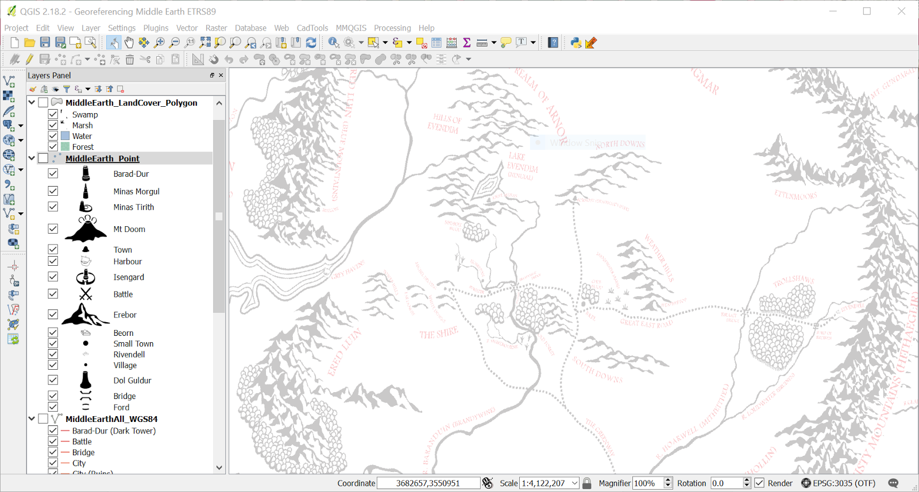This screenshot has width=919, height=492.
Task: Click the Deselect Features icon
Action: tap(421, 42)
